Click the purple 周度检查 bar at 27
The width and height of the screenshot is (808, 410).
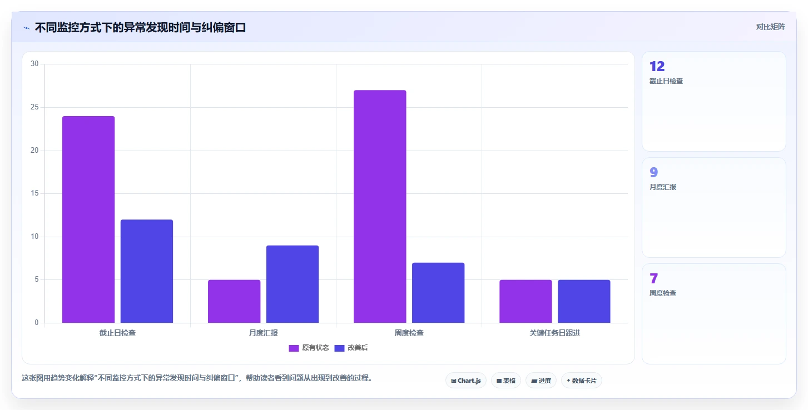coord(380,207)
